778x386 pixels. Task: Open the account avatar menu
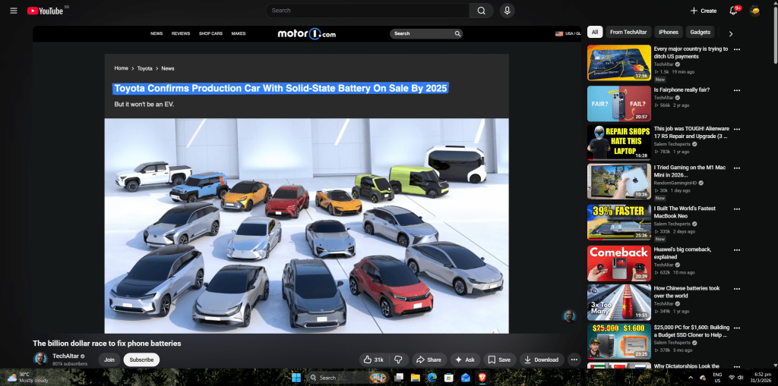pos(755,11)
